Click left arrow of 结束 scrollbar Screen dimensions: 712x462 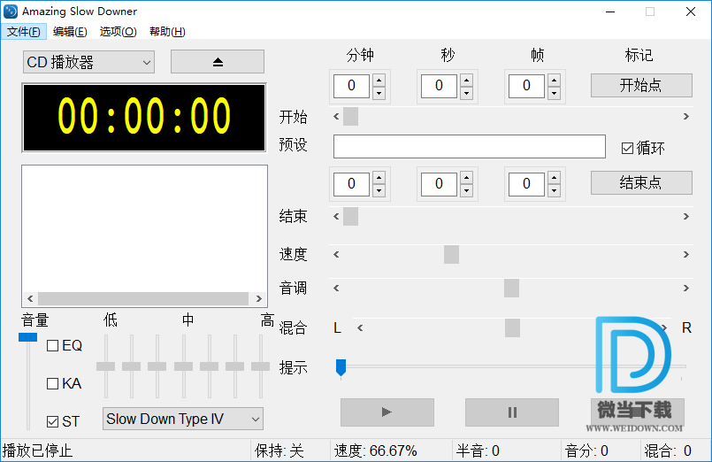tap(336, 217)
